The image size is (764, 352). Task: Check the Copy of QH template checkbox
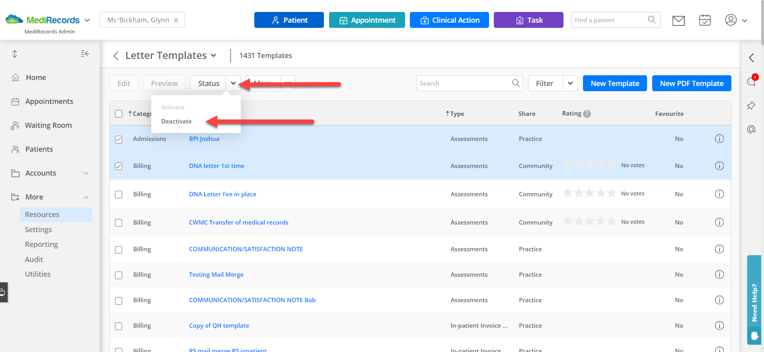(x=119, y=326)
